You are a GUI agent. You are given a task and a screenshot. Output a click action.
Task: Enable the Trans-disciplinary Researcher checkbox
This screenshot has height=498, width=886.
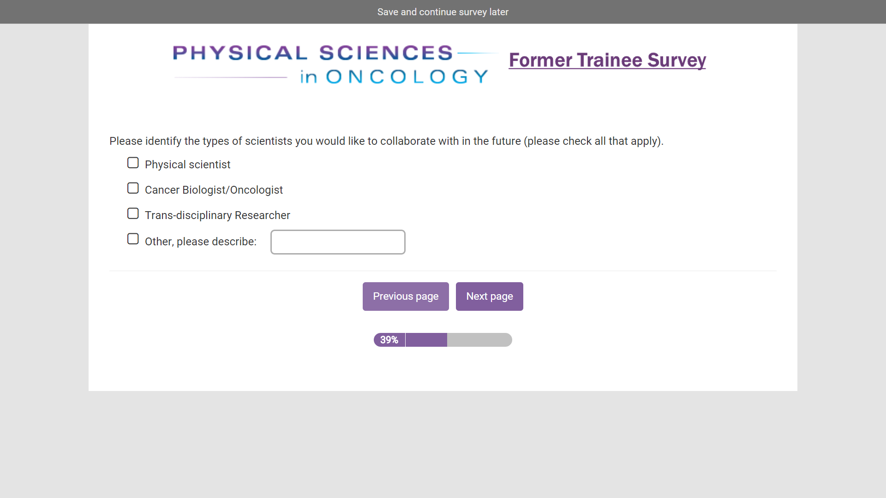[x=133, y=213]
